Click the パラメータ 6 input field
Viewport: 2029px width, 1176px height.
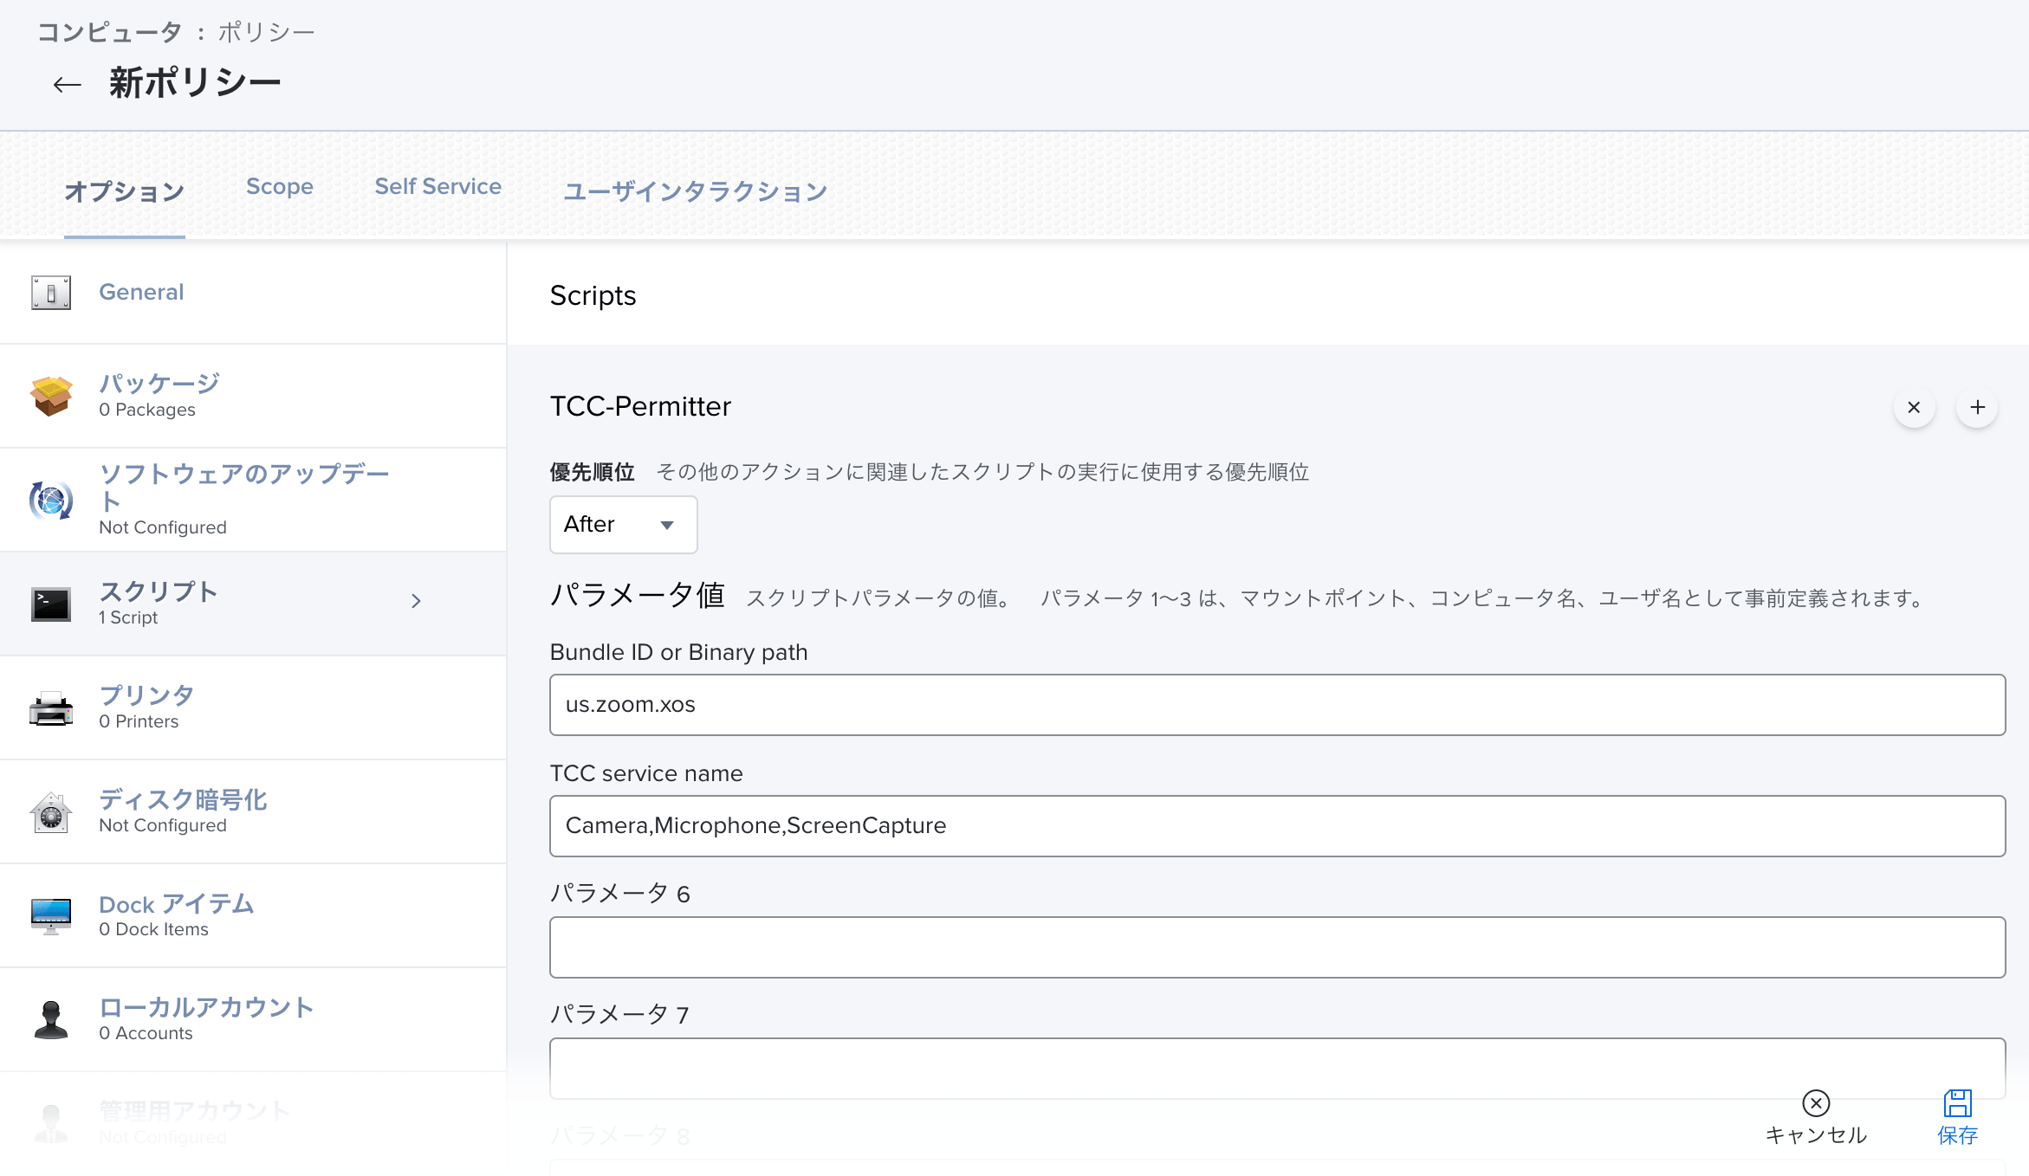coord(1277,947)
